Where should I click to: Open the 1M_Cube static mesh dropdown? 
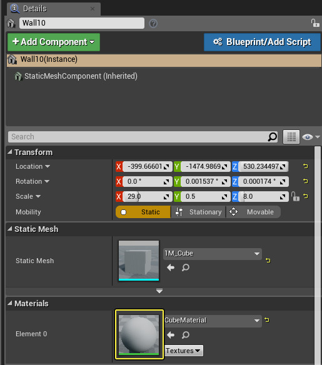213,254
